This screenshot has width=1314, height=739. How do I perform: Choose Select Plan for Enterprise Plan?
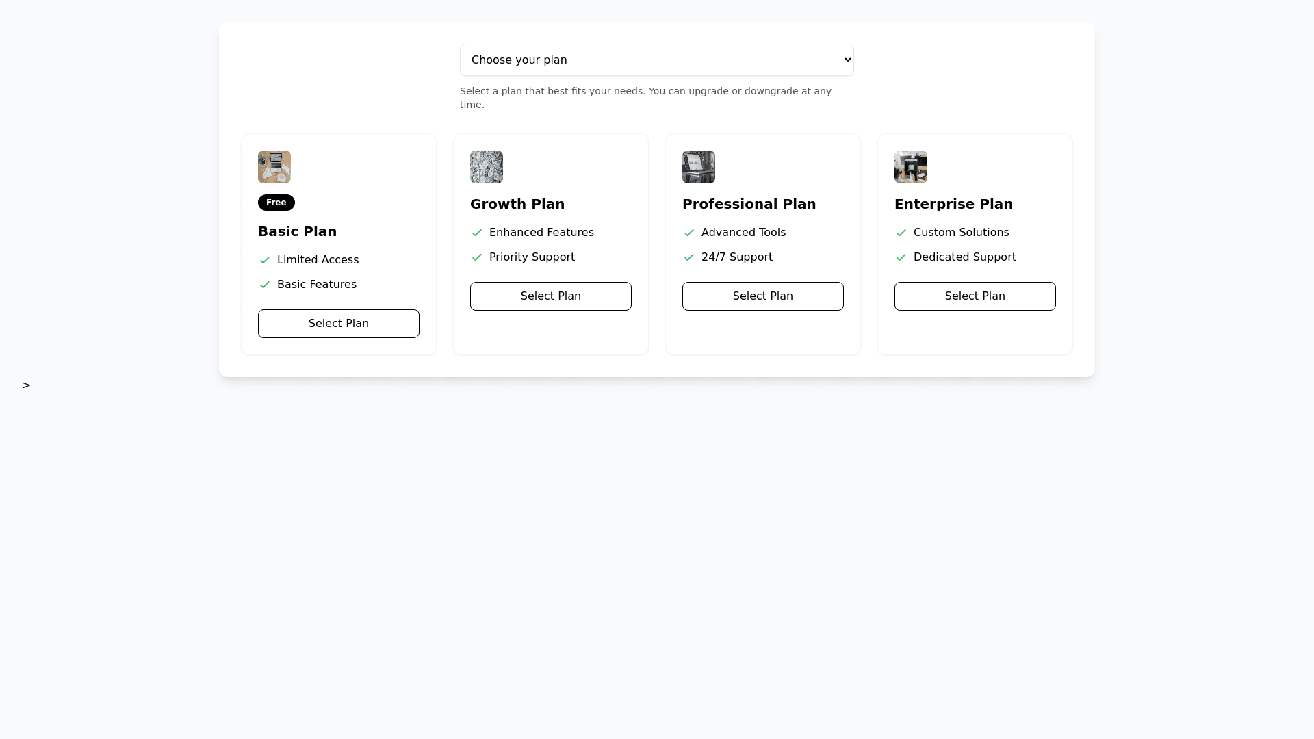(x=975, y=296)
